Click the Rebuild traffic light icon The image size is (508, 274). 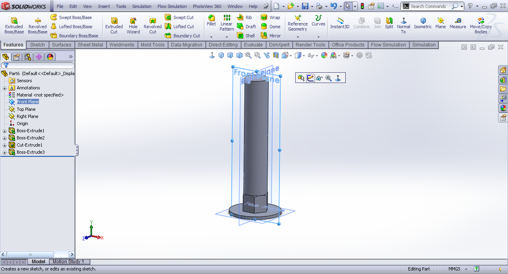362,6
